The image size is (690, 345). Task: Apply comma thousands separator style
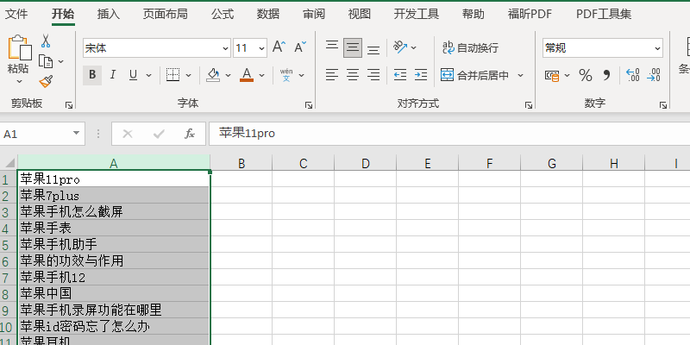pyautogui.click(x=607, y=75)
